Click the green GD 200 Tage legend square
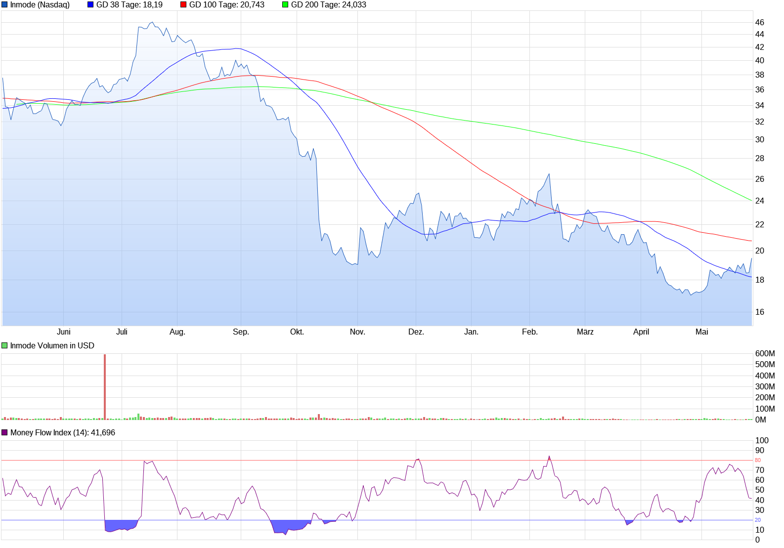The image size is (784, 548). (285, 5)
